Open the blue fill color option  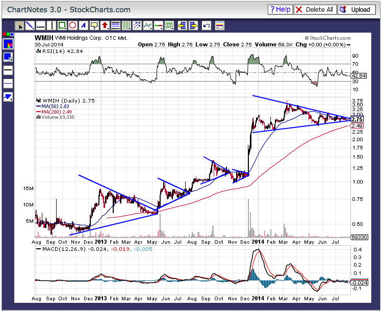[8, 57]
